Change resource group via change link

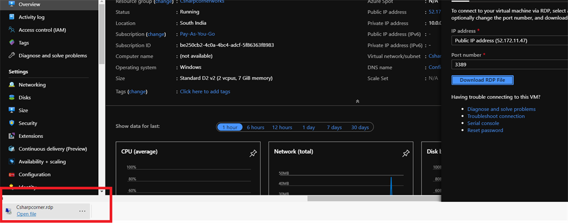(164, 2)
